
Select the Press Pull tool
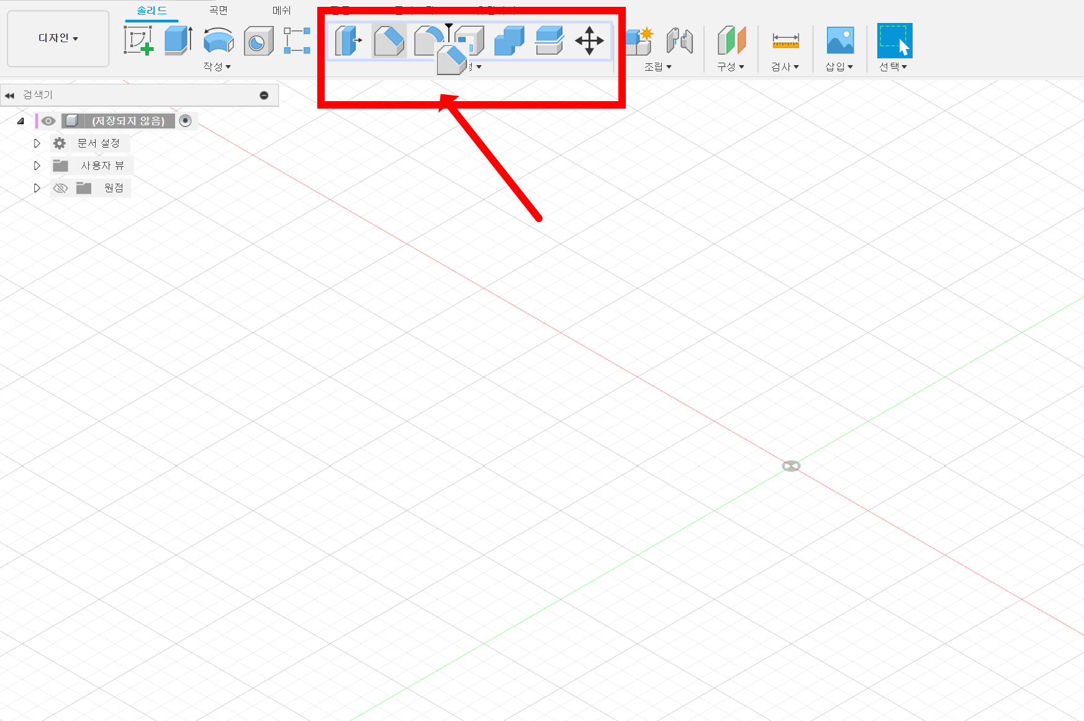(349, 41)
